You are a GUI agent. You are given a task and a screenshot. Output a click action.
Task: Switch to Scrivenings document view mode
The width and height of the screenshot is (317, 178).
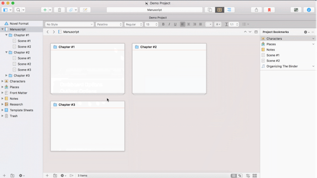(x=210, y=10)
